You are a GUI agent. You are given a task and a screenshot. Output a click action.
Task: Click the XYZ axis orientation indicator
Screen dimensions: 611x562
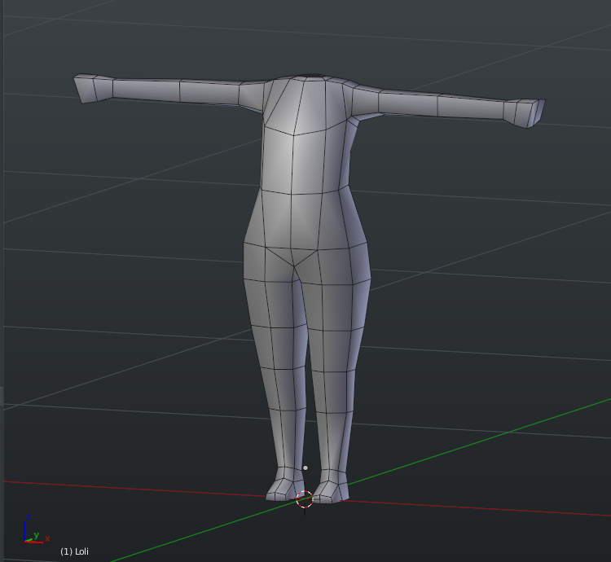pos(36,529)
